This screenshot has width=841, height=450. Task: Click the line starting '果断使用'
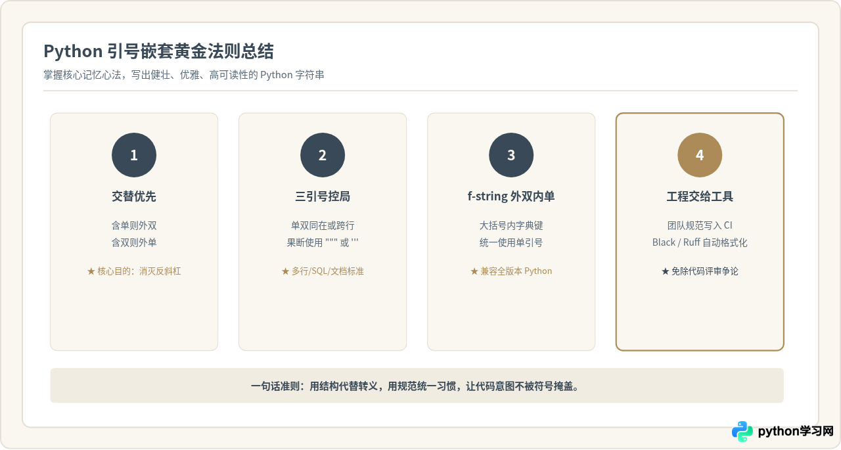(323, 242)
